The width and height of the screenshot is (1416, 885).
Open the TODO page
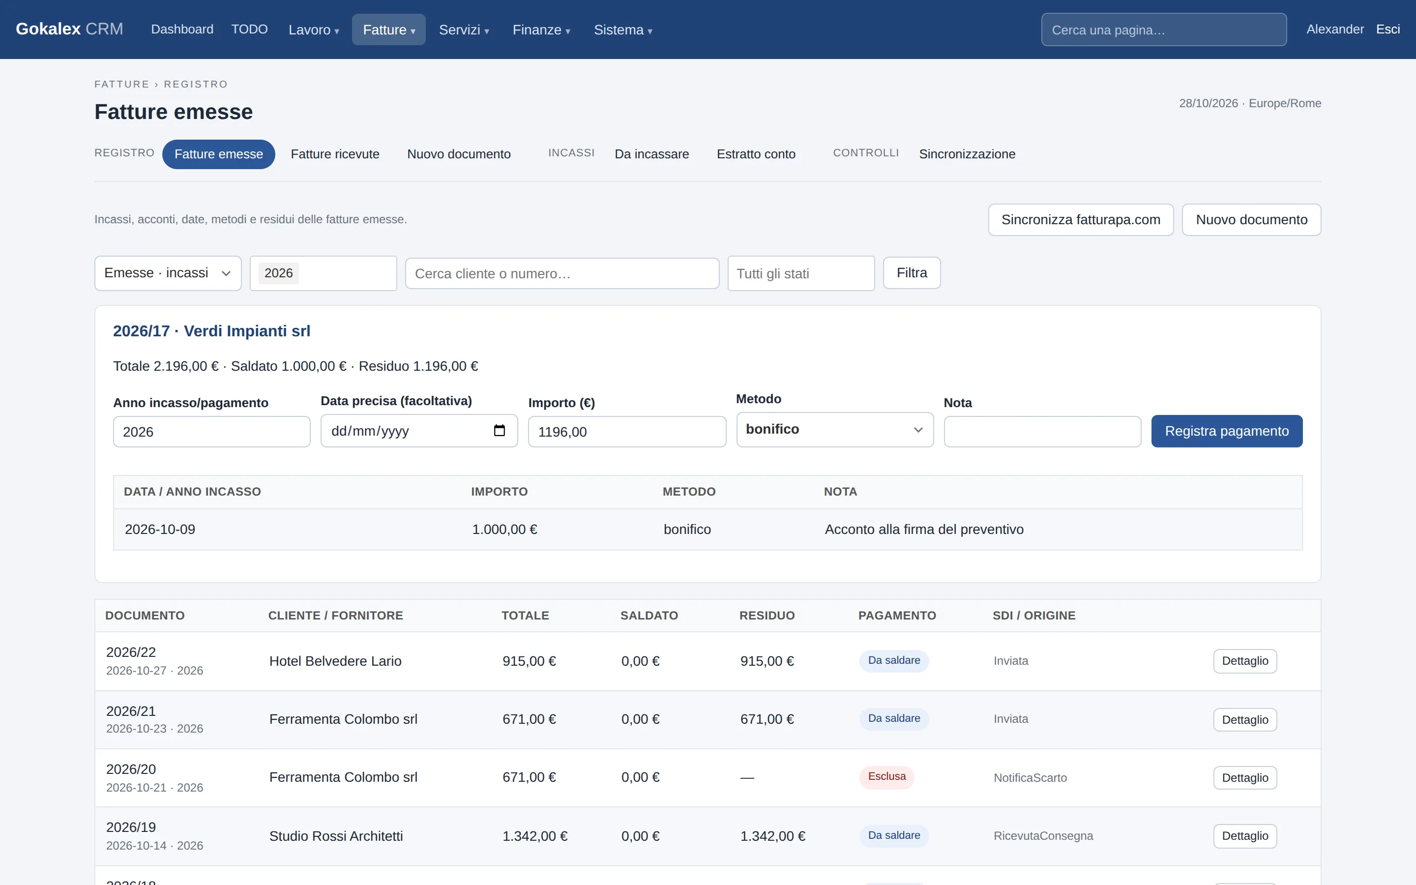(x=249, y=29)
